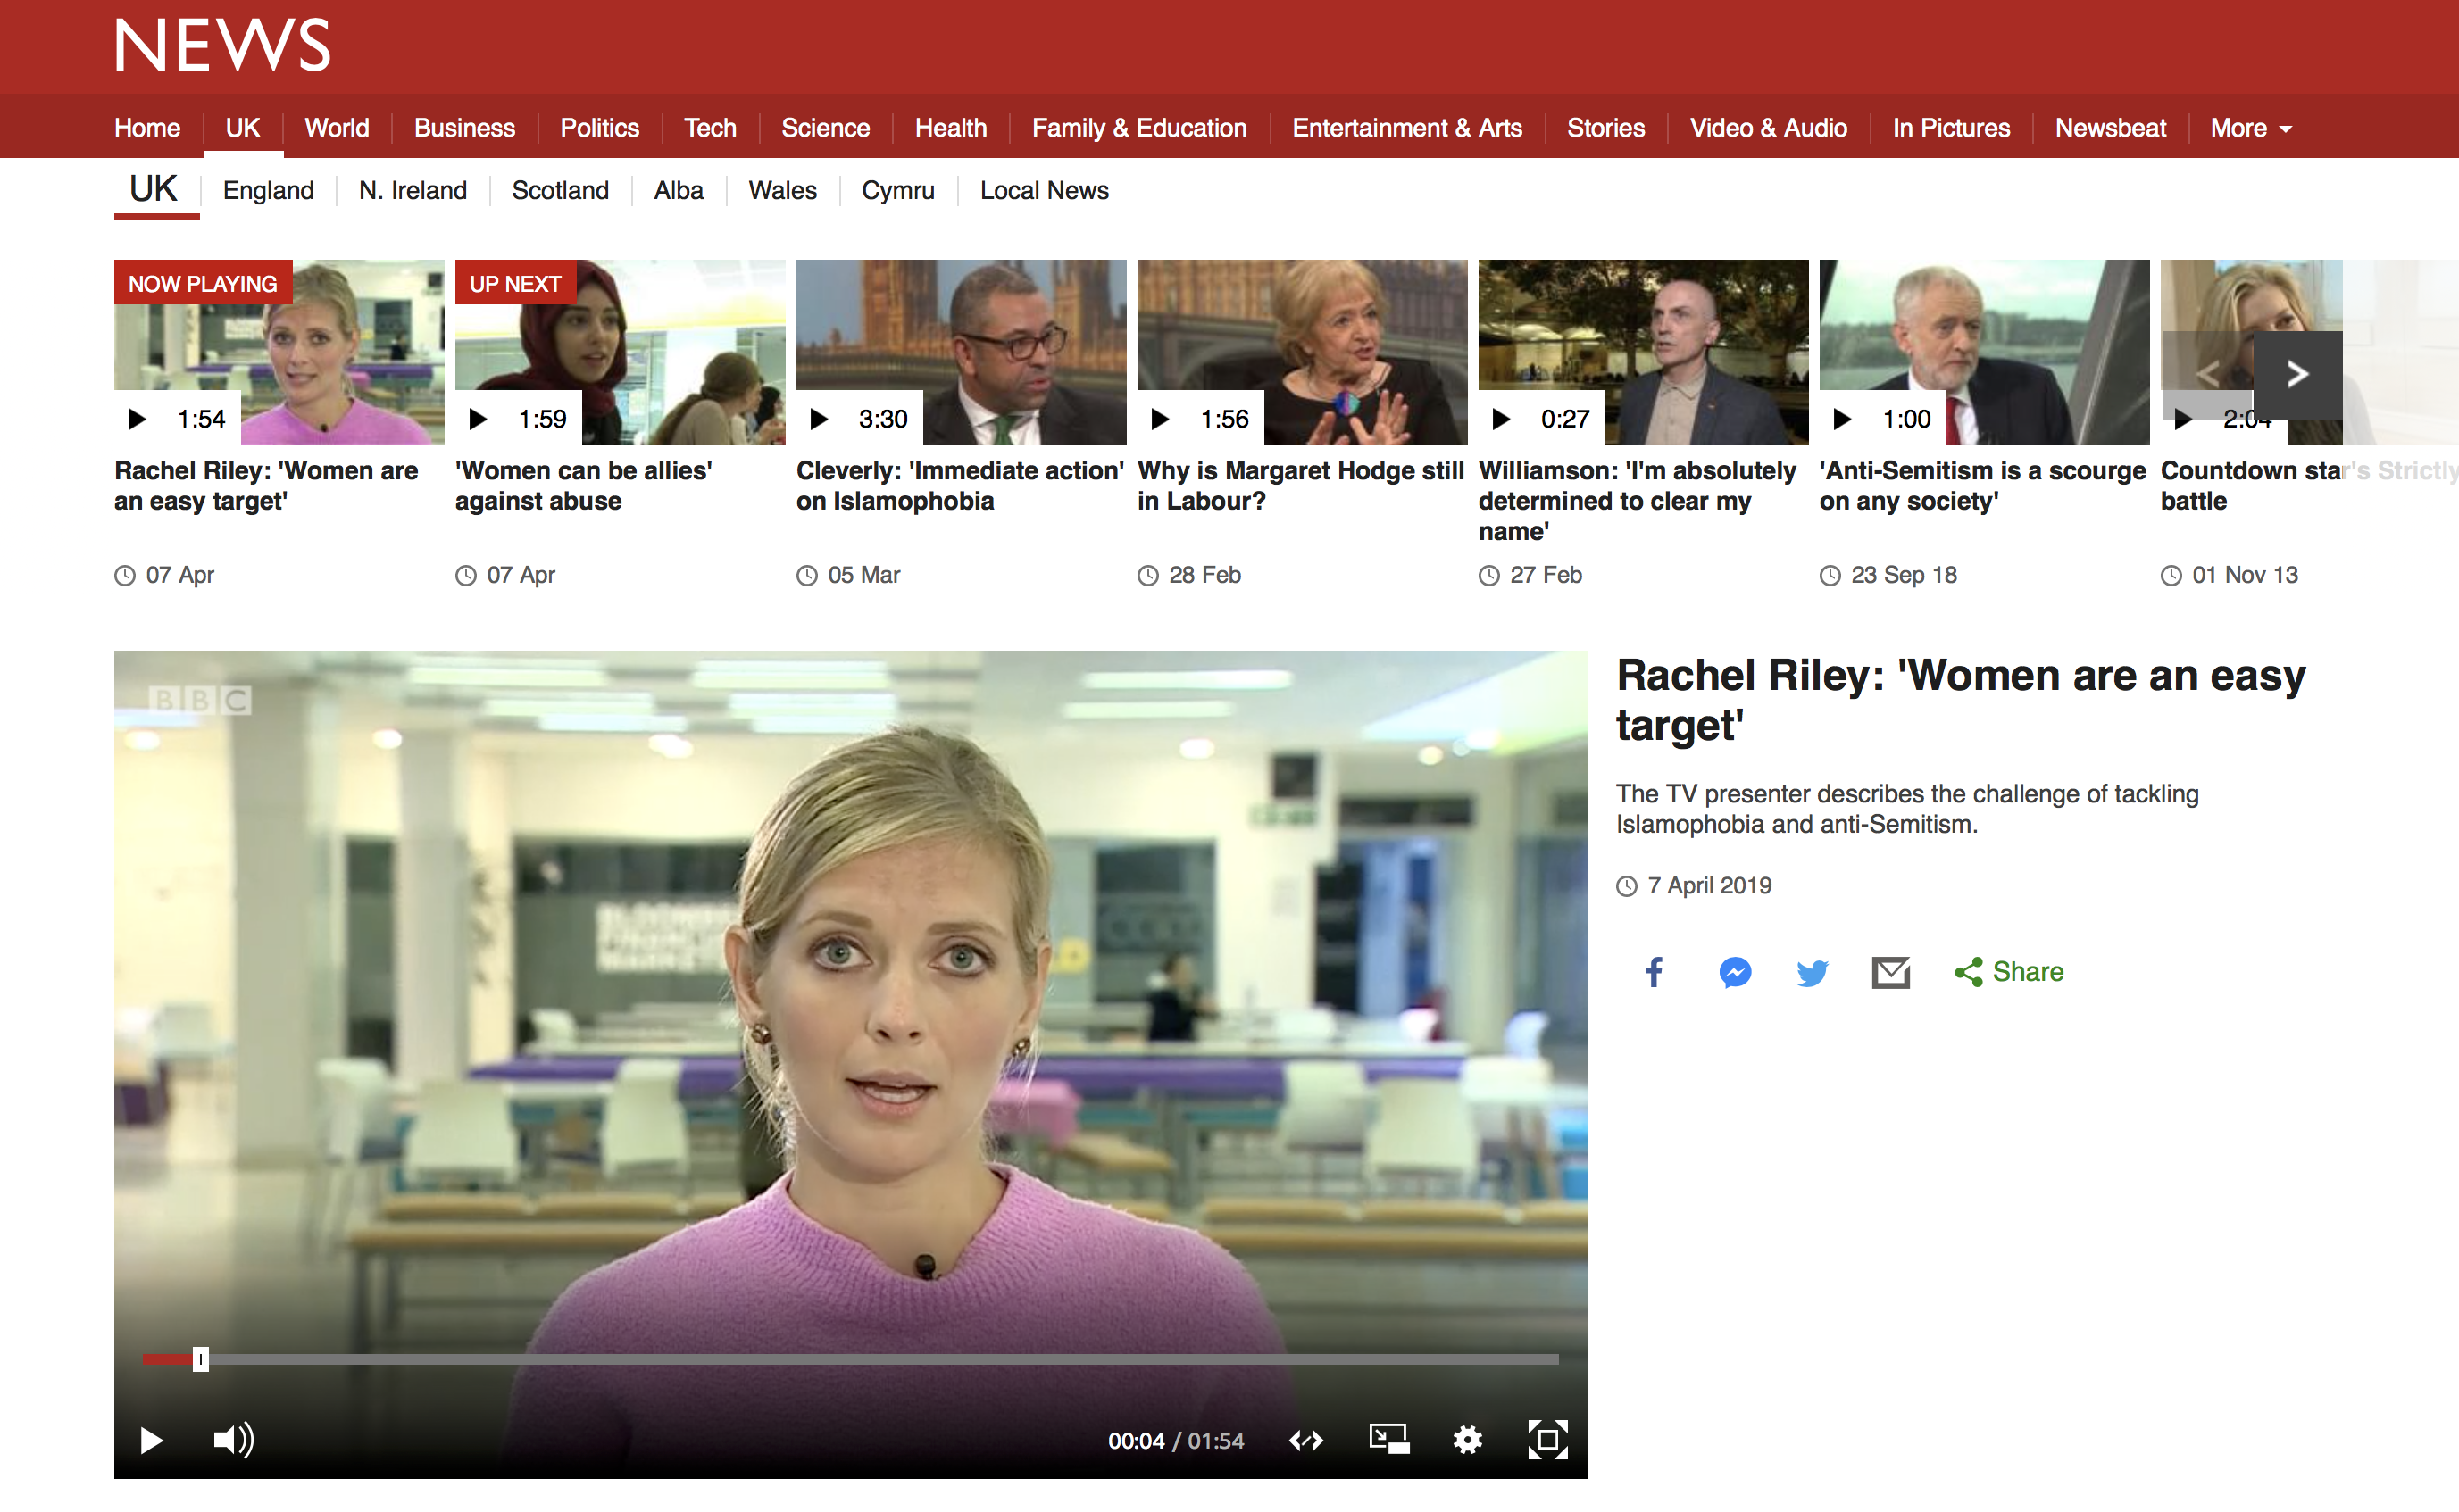Click "'Anti-Semitism is a scourge" headline text

(1983, 486)
